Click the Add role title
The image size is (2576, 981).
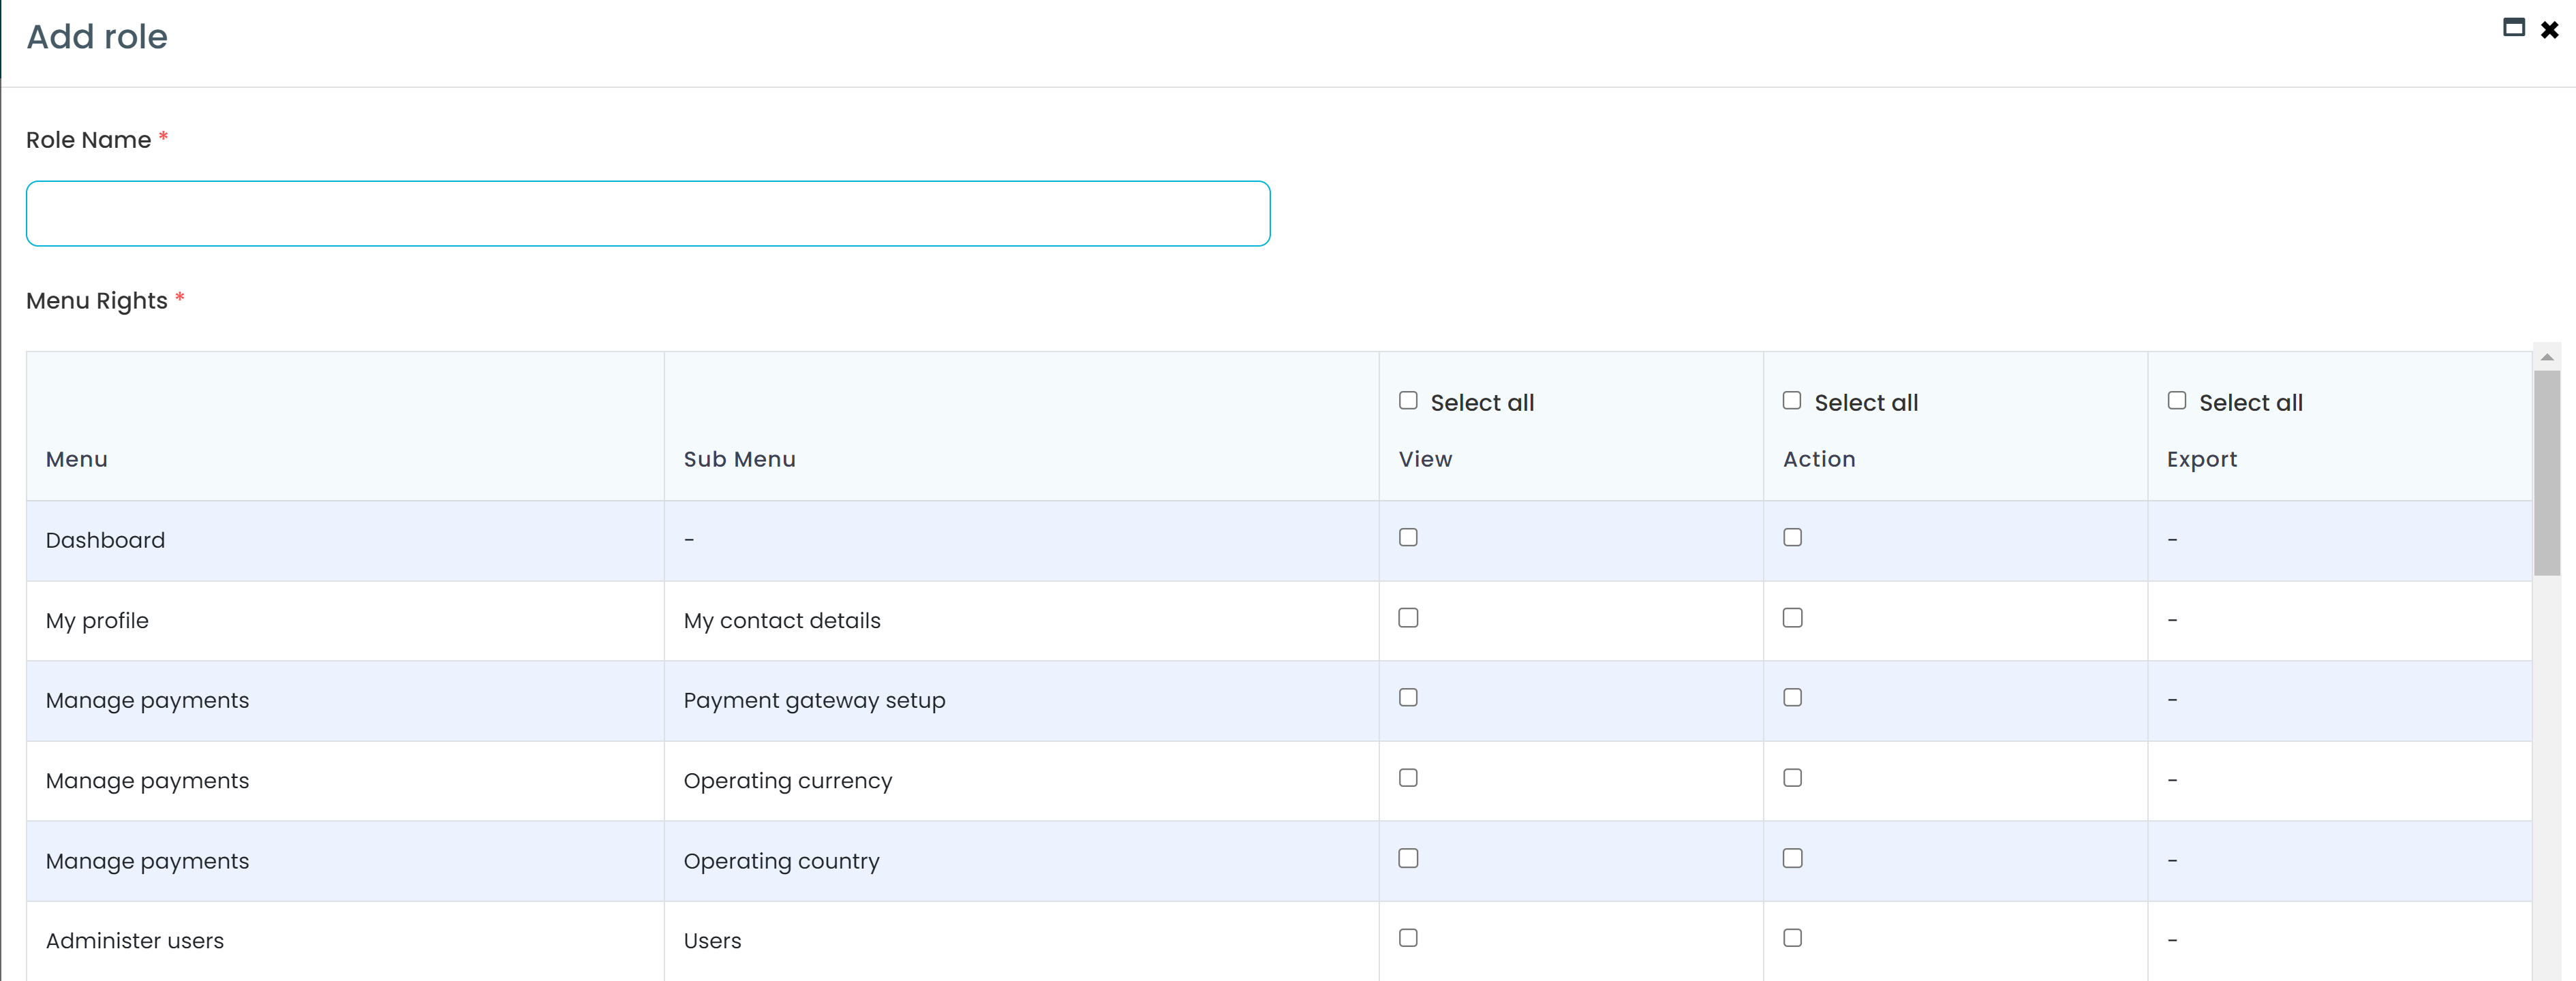[97, 37]
